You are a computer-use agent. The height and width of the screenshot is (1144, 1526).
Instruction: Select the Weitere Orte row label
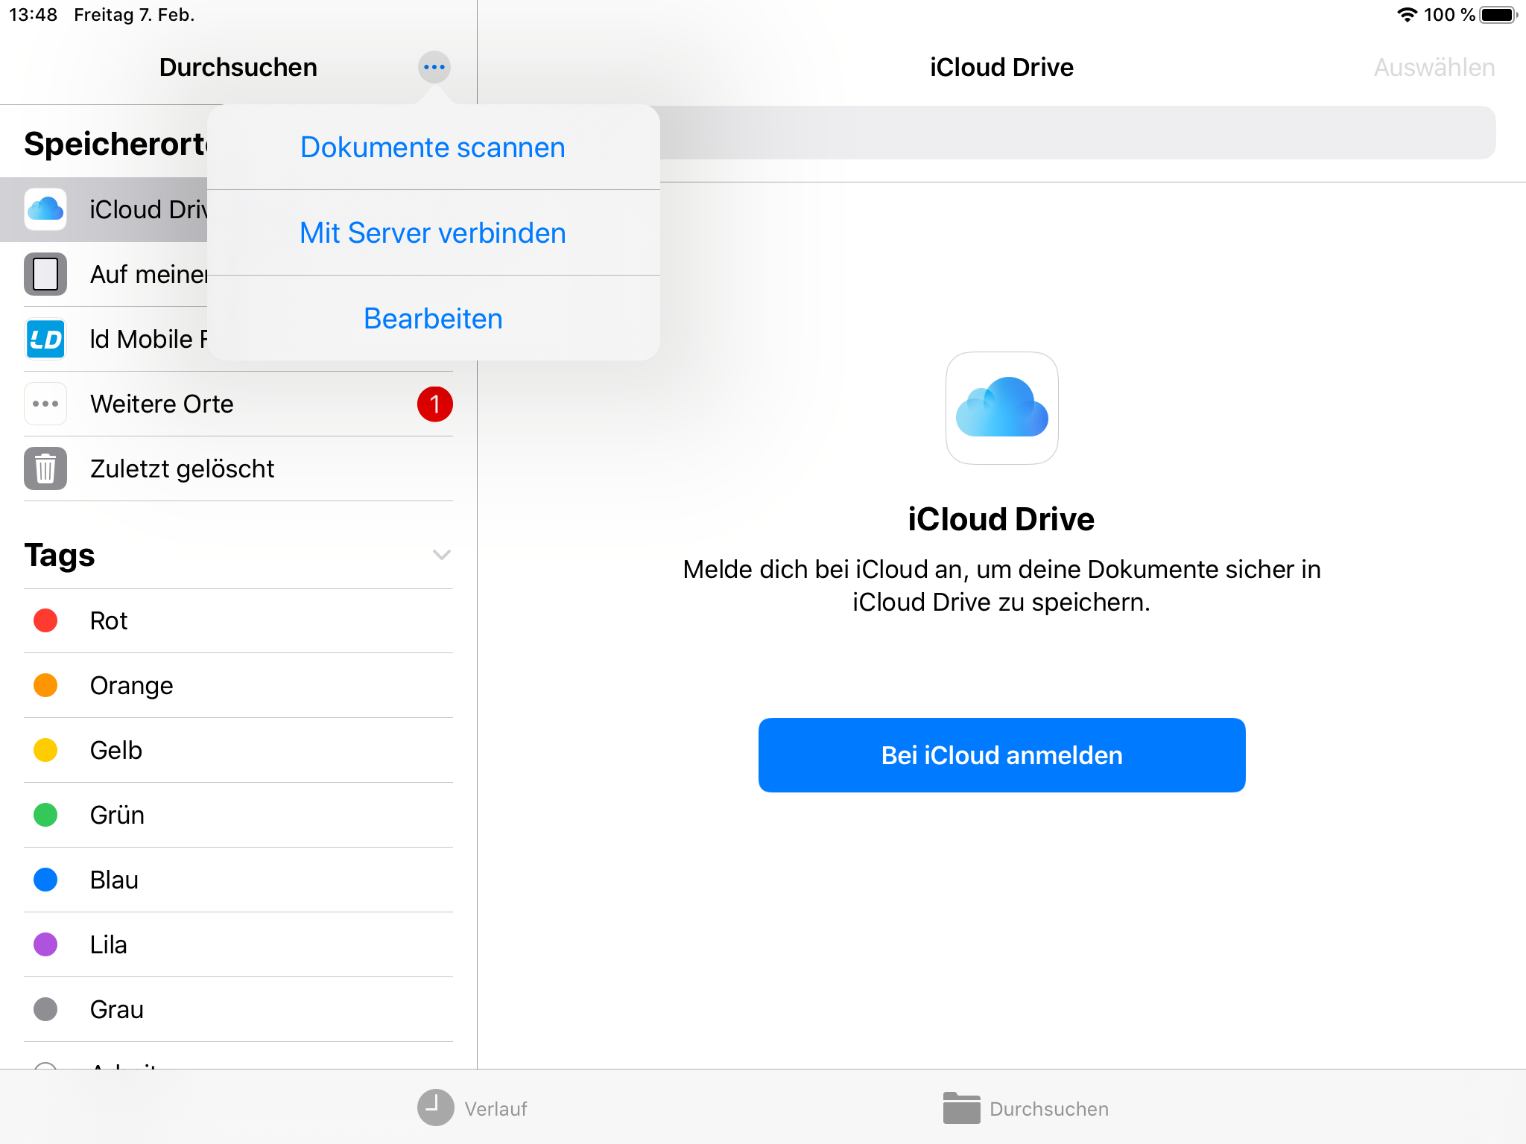click(162, 404)
